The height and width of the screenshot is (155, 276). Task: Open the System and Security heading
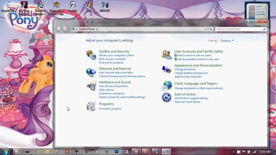point(114,51)
